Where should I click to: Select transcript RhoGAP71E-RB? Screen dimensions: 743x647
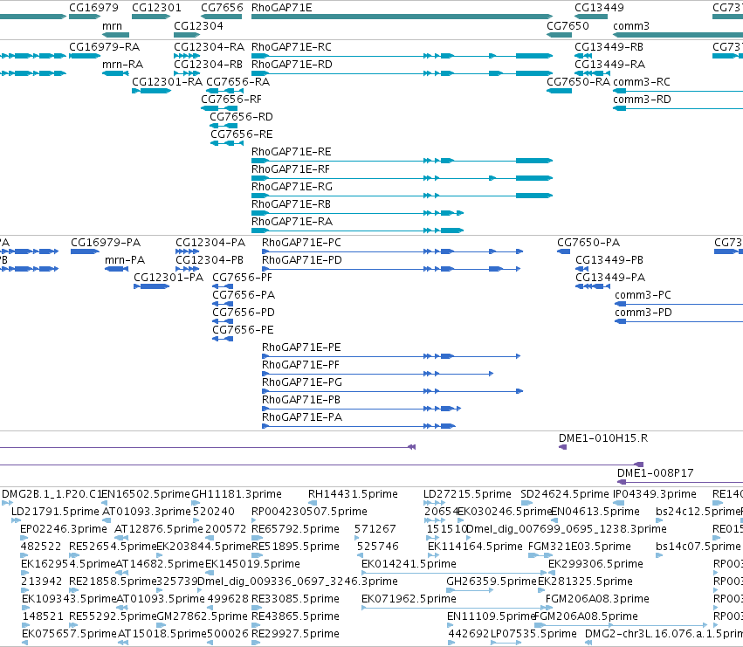(291, 205)
